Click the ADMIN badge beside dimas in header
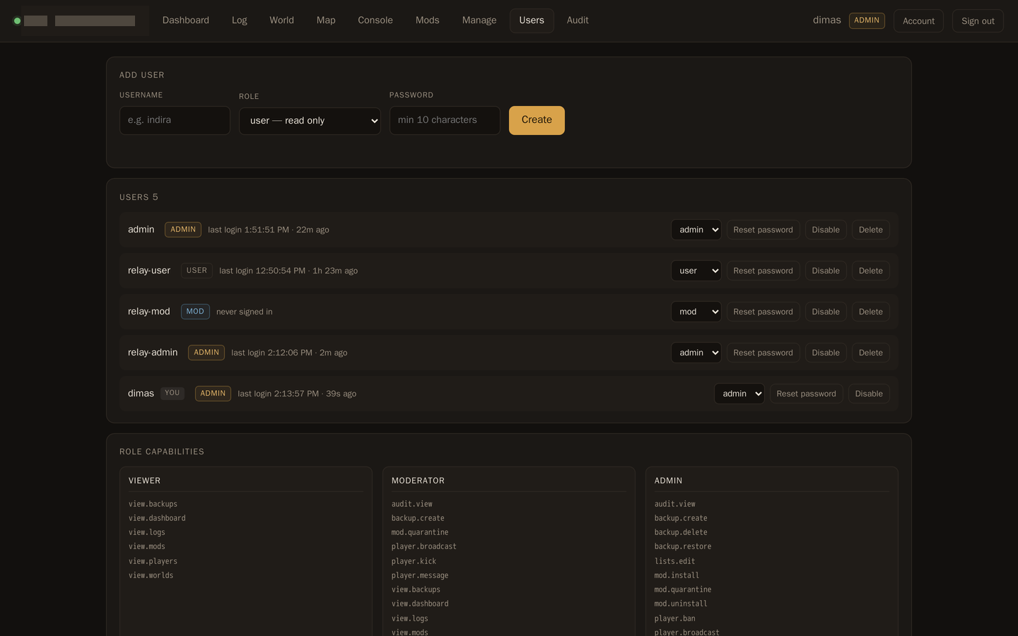 [x=867, y=20]
